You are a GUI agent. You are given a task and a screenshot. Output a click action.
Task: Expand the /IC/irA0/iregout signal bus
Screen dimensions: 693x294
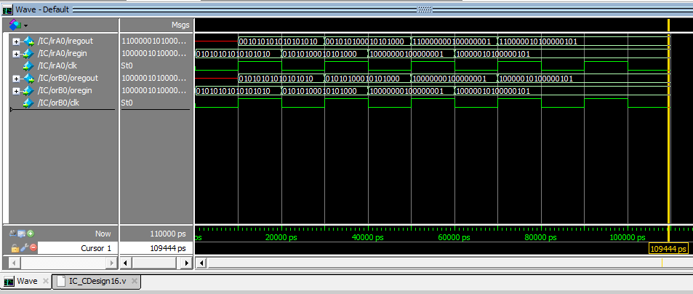tap(16, 40)
